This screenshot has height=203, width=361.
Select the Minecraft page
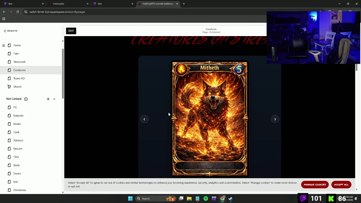point(19,62)
